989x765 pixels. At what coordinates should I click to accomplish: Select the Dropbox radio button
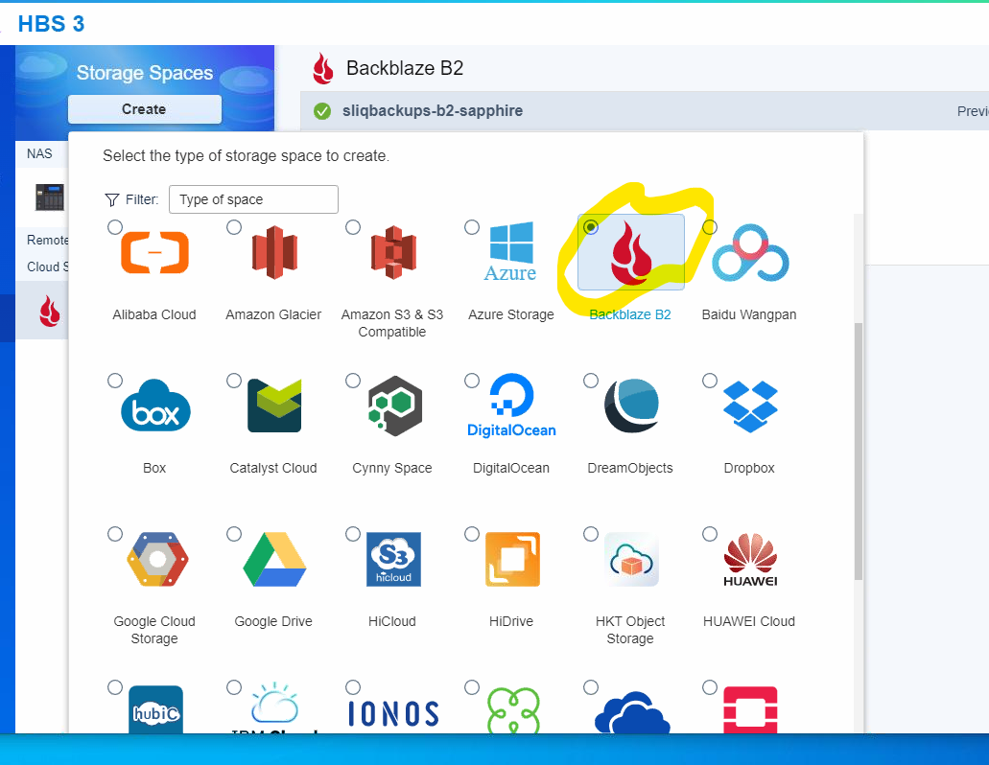coord(710,381)
